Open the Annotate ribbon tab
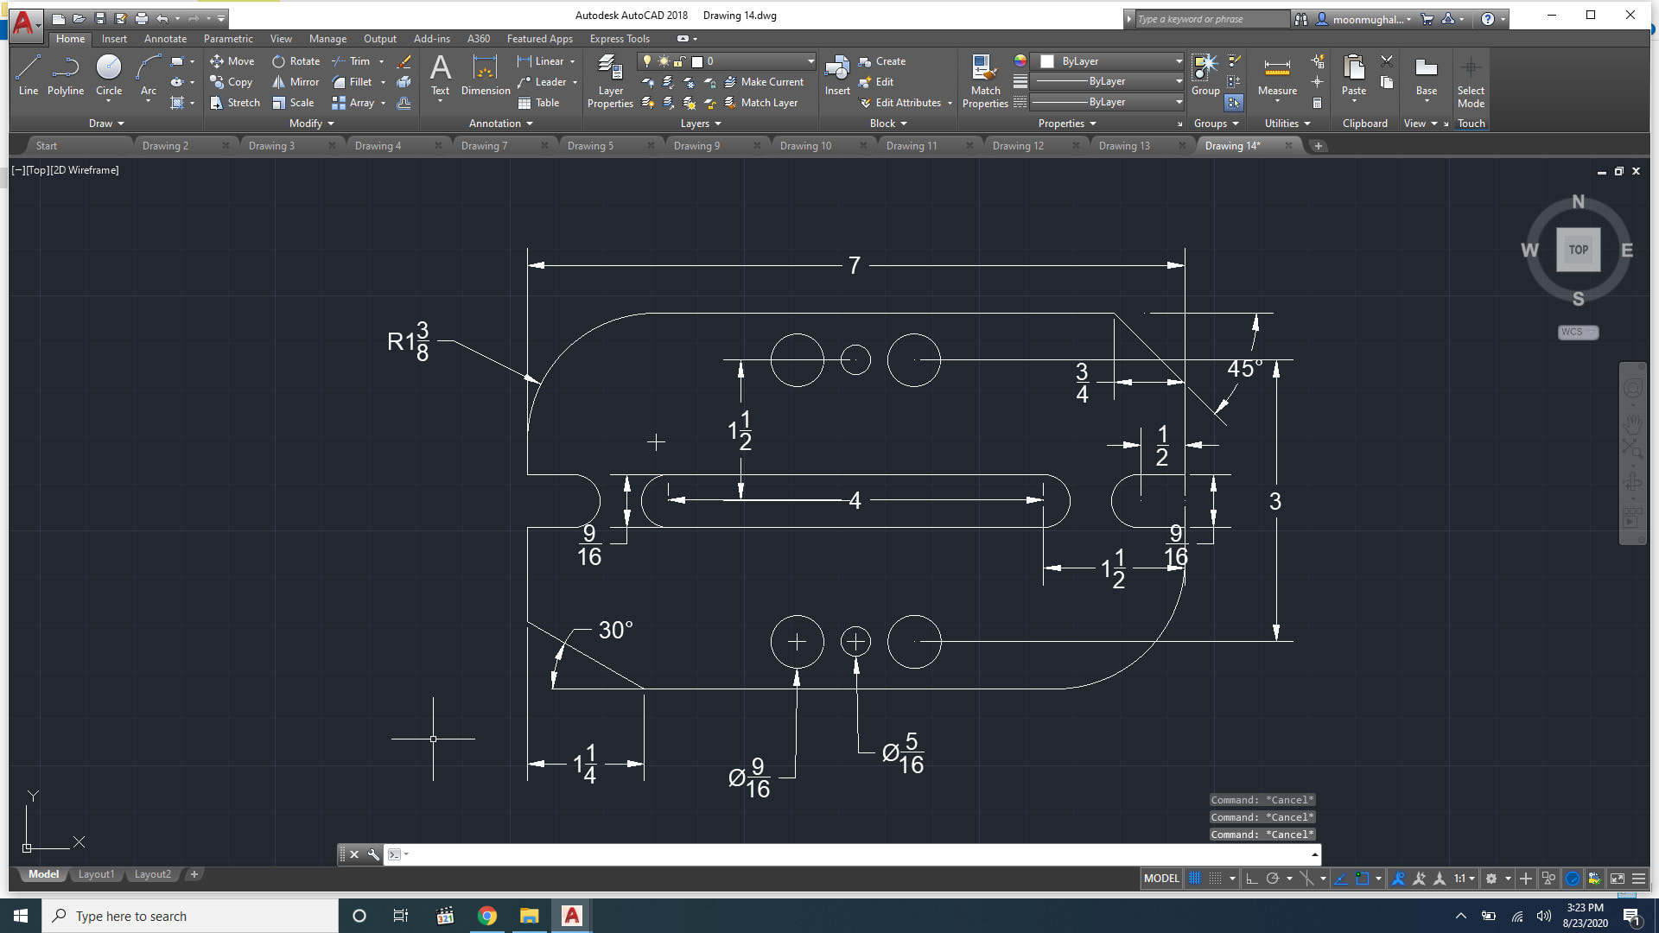 tap(165, 39)
